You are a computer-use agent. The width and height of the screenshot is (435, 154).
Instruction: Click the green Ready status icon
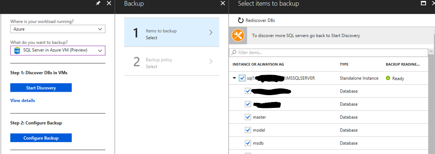[x=388, y=78]
